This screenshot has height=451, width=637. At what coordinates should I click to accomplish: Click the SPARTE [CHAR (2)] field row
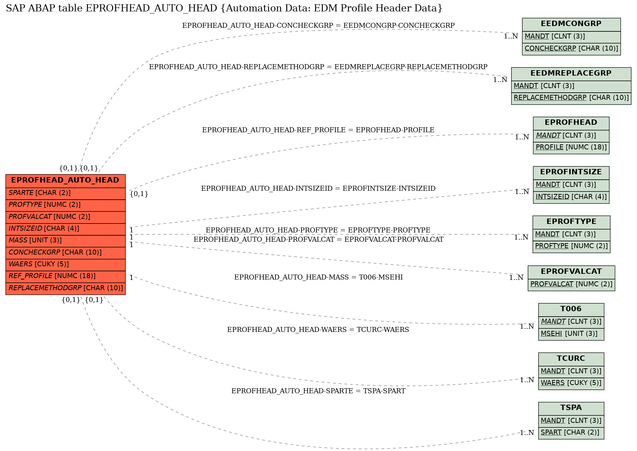coord(66,193)
